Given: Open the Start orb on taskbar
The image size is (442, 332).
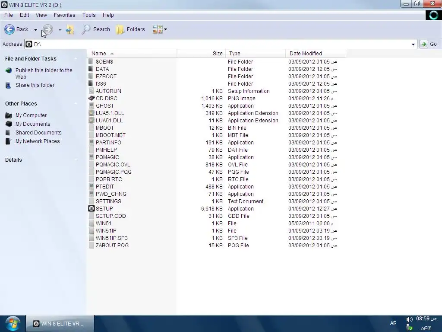Looking at the screenshot, I should tap(13, 323).
